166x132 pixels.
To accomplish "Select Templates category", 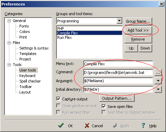I will 28,54.
